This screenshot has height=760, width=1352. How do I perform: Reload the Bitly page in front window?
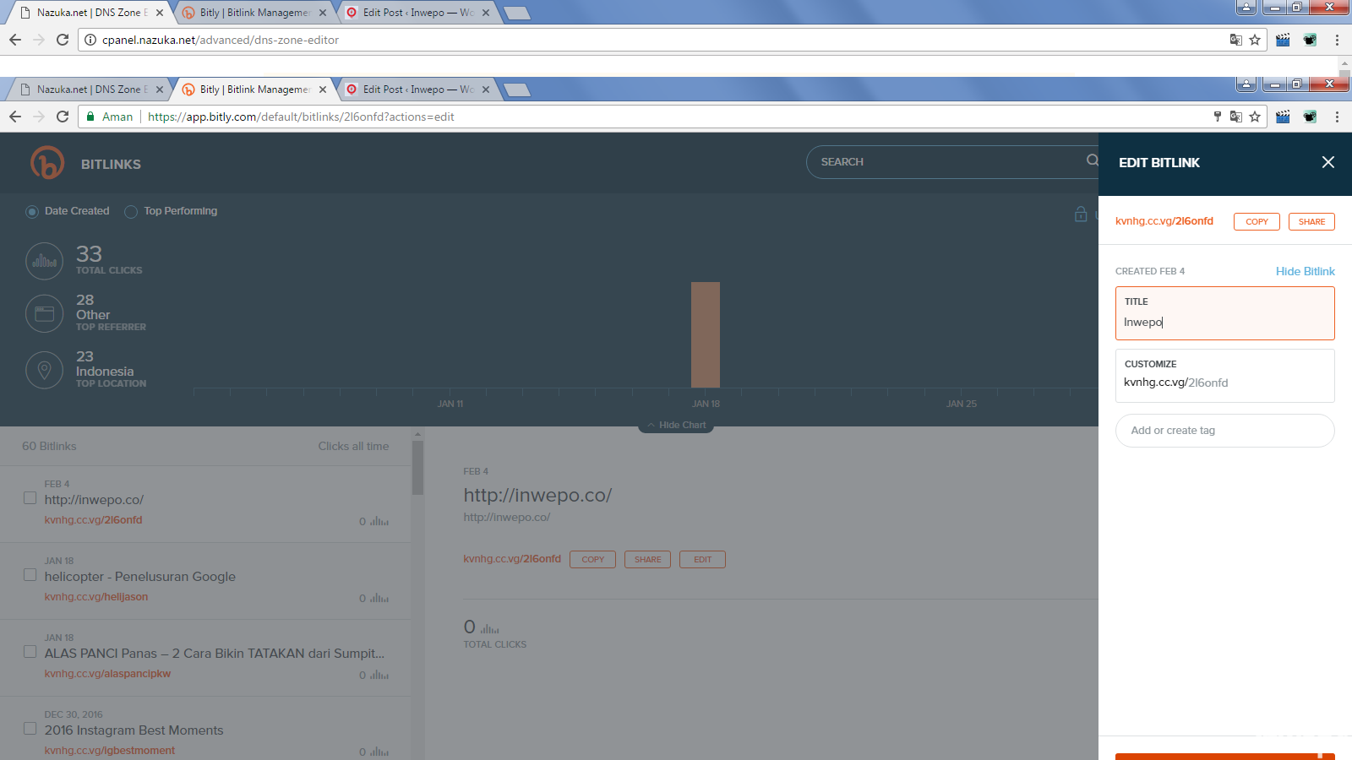63,117
